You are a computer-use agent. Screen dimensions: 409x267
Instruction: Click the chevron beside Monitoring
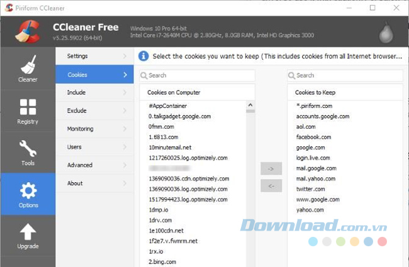pos(125,129)
